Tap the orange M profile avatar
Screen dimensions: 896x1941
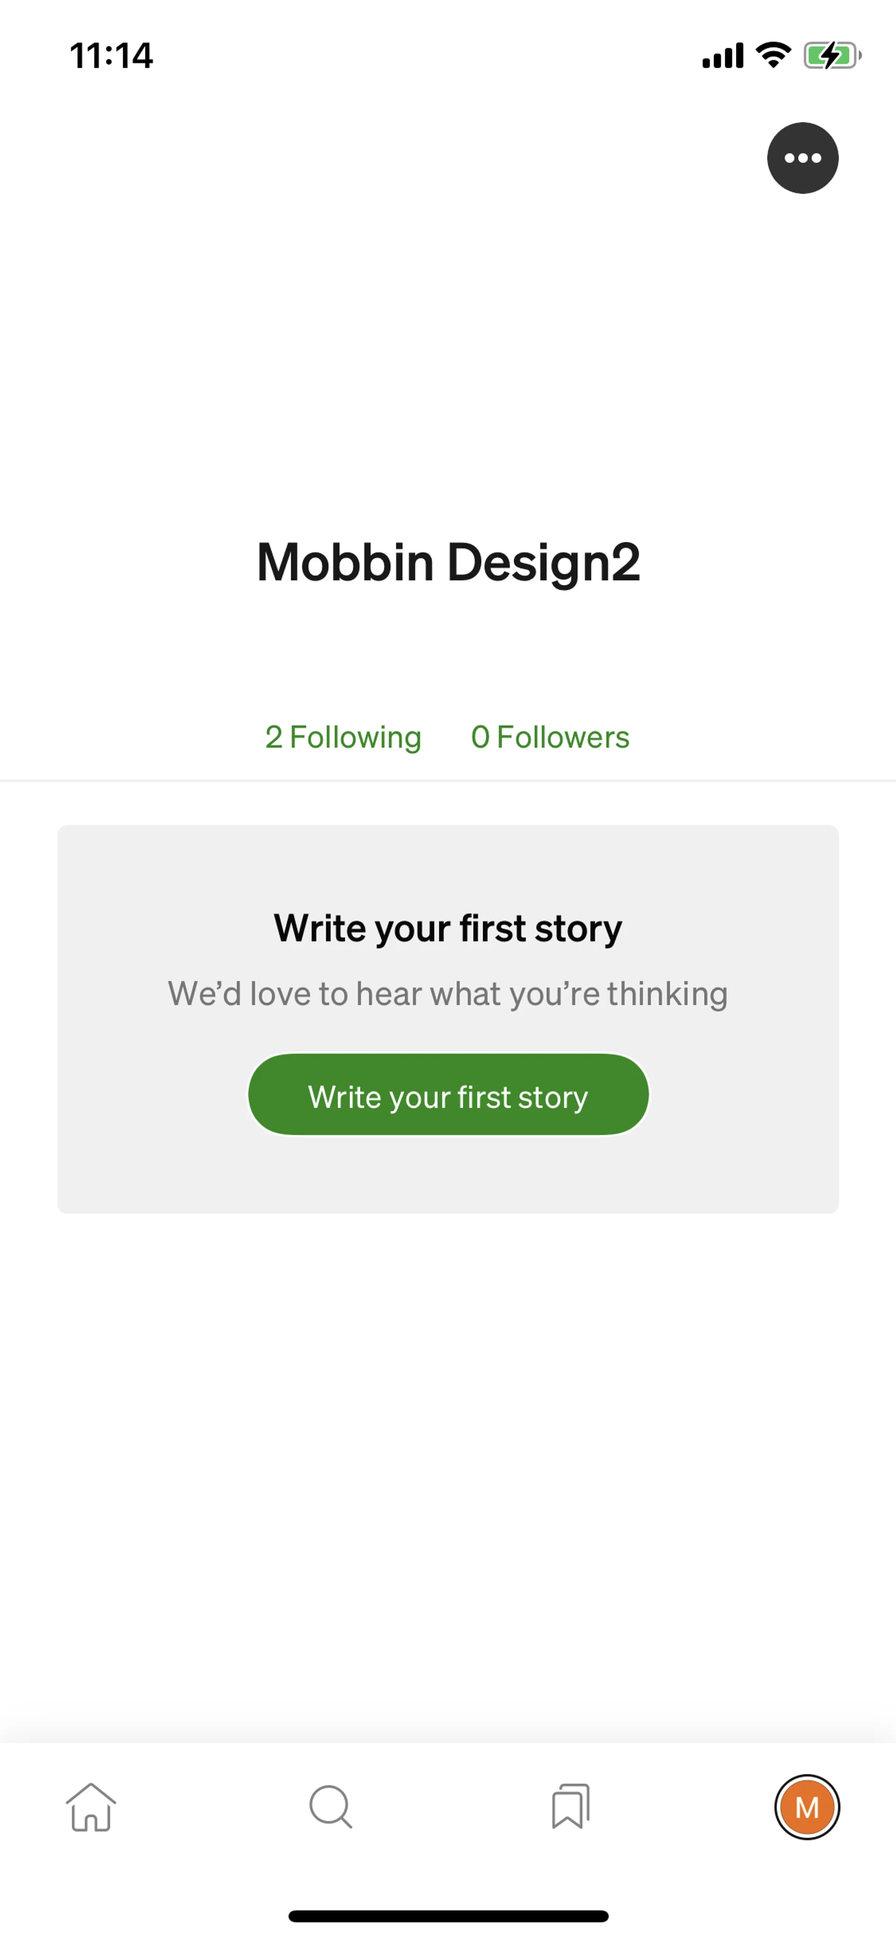coord(806,1807)
